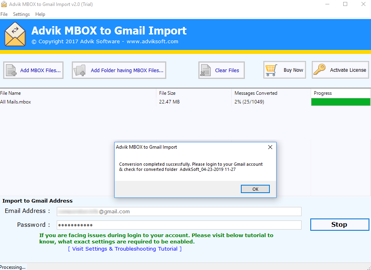
Task: Click the File Name column header
Action: tap(11, 93)
